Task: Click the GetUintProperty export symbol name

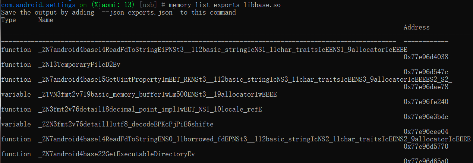Action: coord(245,79)
